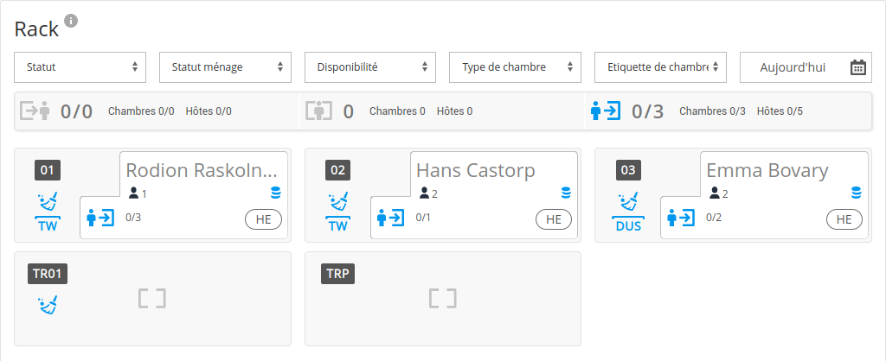Viewport: 886px width, 361px height.
Task: Expand the Etiquette de chambre filter
Action: (660, 67)
